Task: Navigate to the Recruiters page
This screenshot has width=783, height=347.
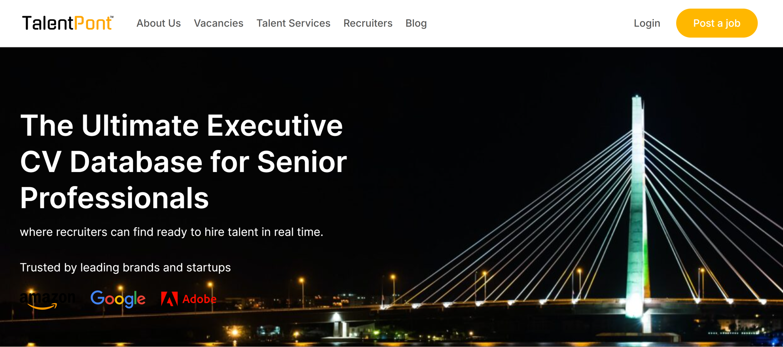Action: coord(368,23)
